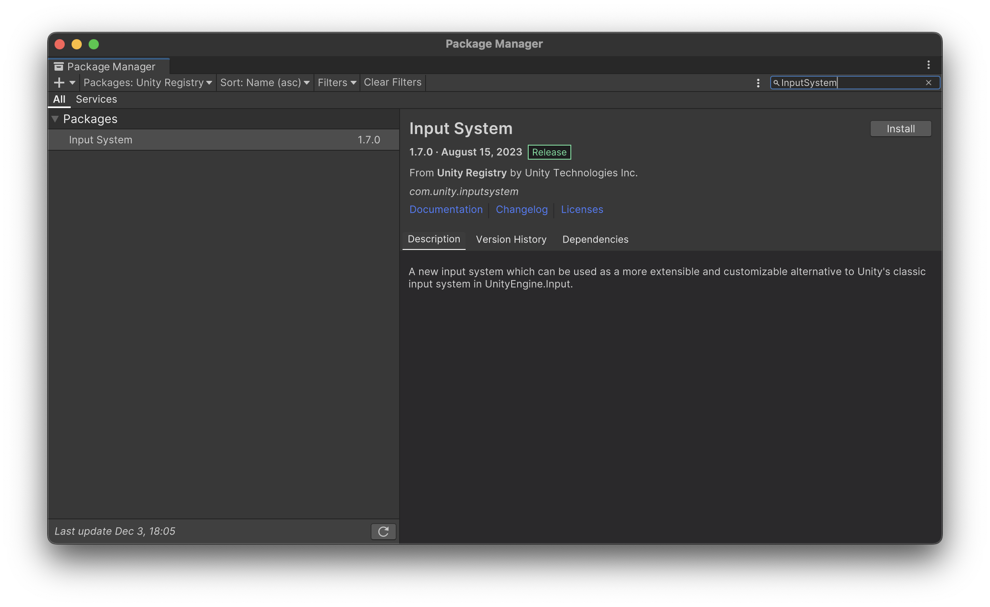Screen dimensions: 990x607
Task: Click the 1.7.0 version in list
Action: [368, 140]
